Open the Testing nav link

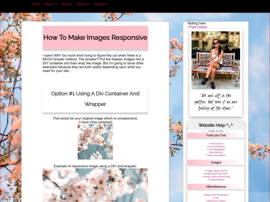click(x=66, y=4)
